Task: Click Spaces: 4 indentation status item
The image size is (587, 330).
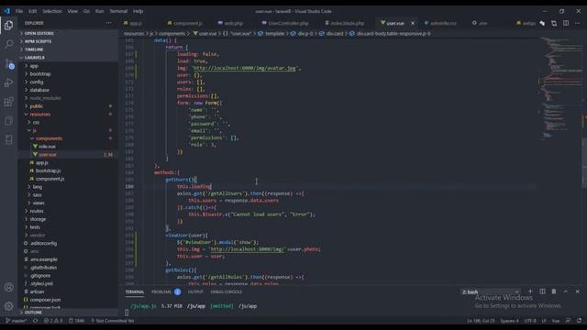Action: [x=510, y=321]
